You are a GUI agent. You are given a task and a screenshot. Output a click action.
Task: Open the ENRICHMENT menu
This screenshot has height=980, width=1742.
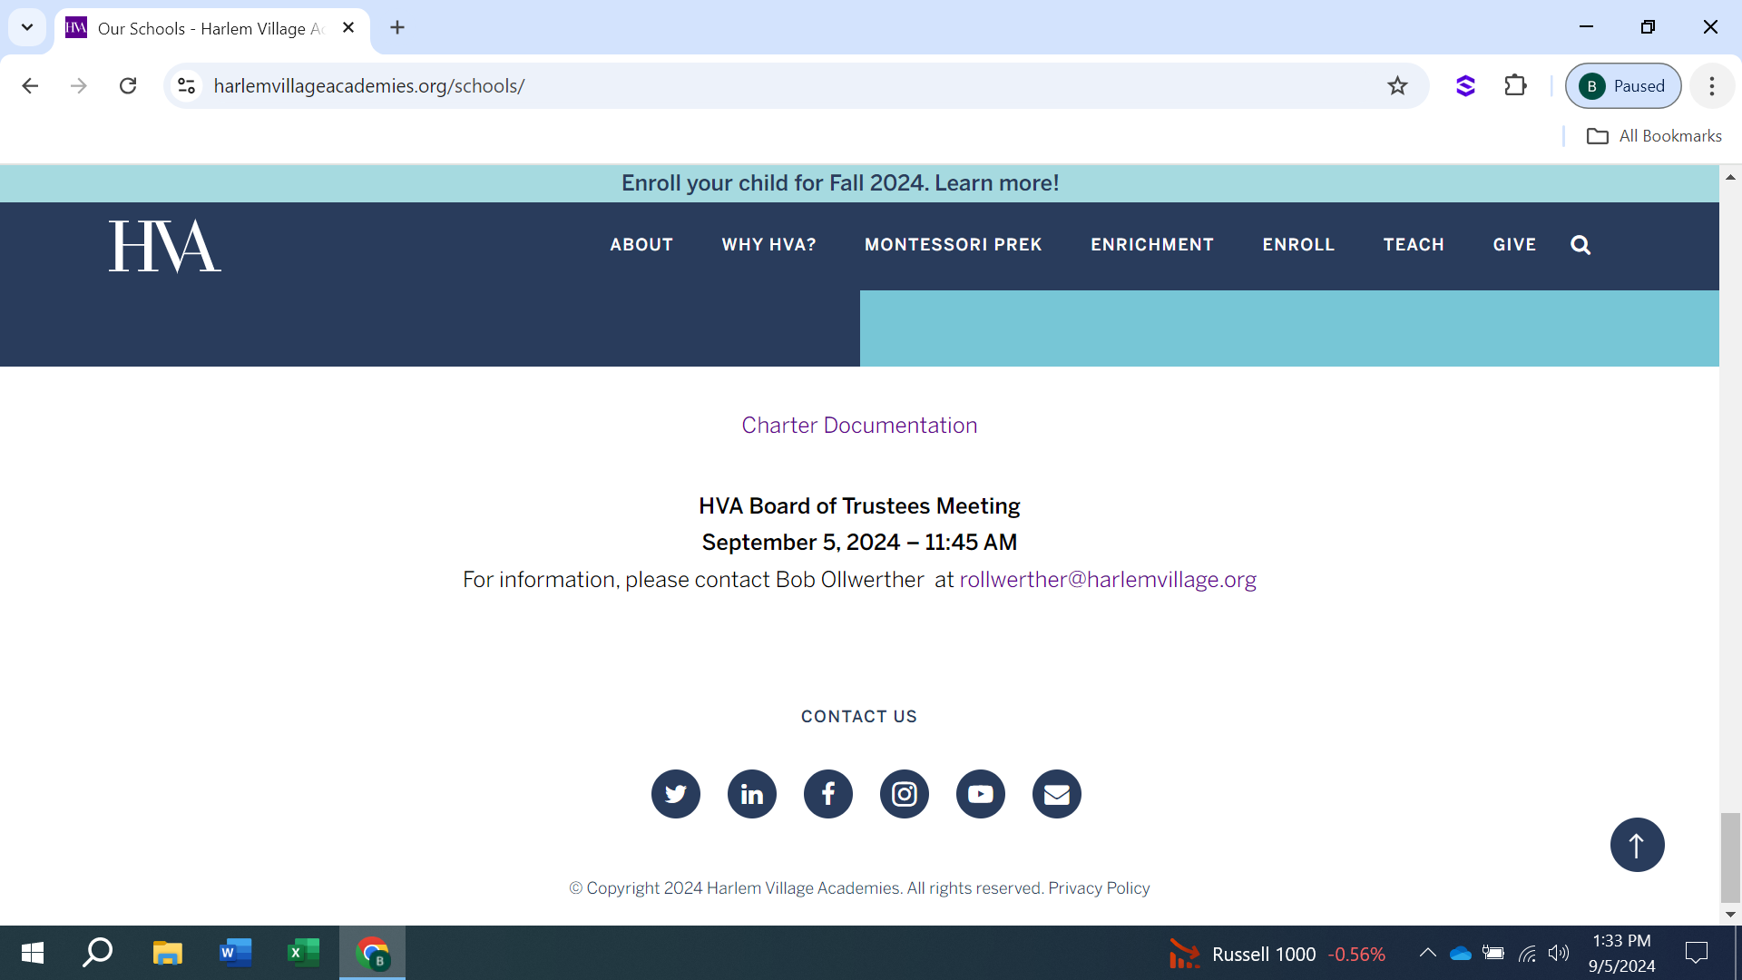1152,245
